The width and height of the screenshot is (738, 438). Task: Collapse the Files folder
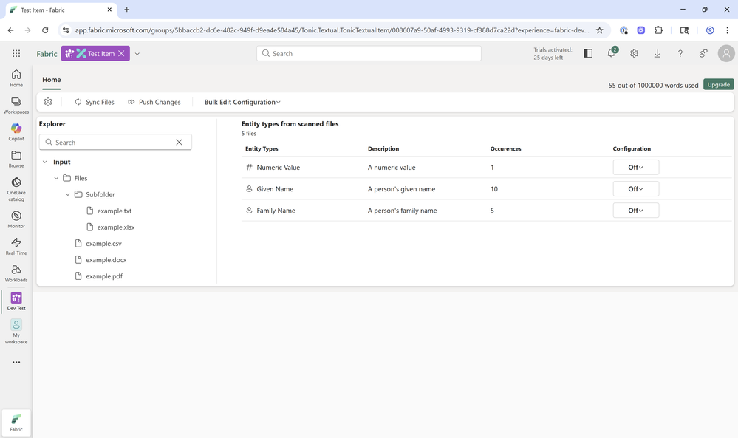tap(56, 178)
